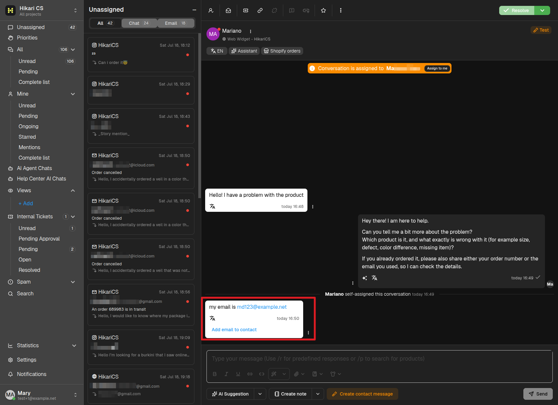558x405 pixels.
Task: Open three-dot menu beside 'my email is' message
Action: click(308, 333)
